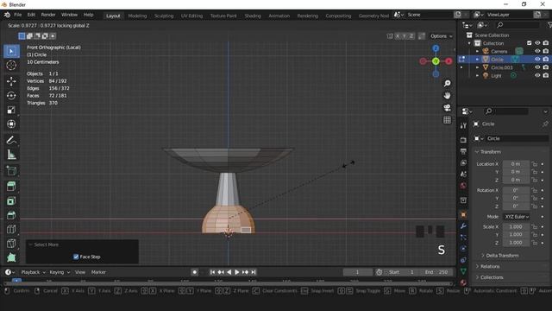Disable the Light in renders
Screen dimensions: 552x311
(546, 75)
